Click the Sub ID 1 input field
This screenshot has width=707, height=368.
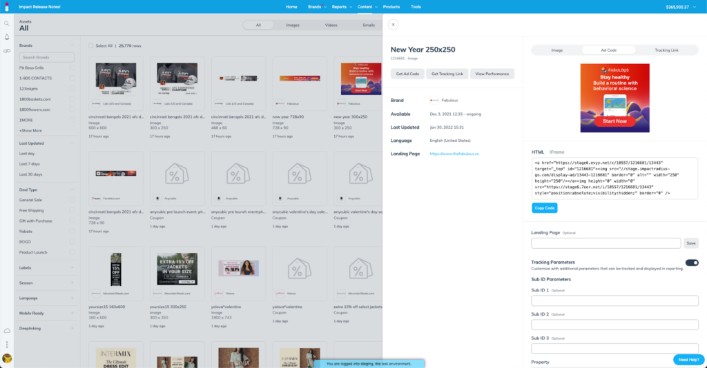point(614,300)
